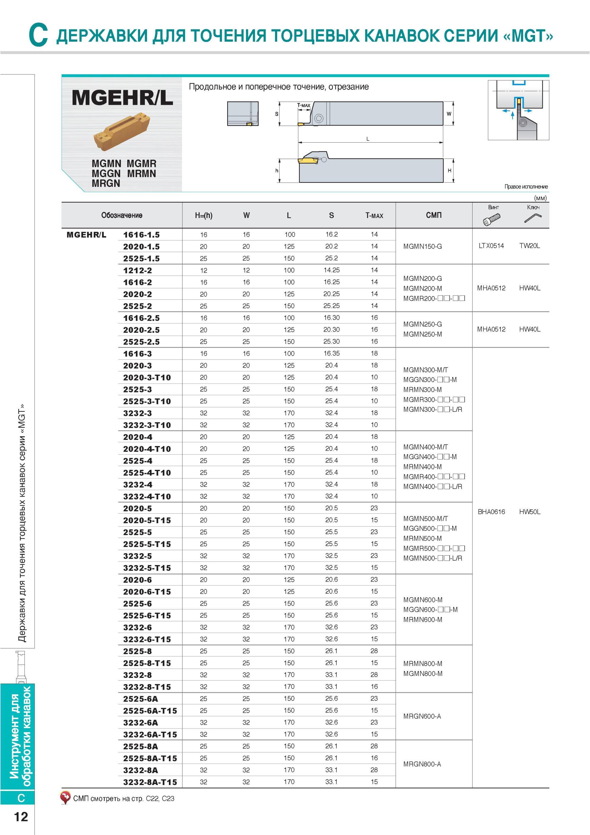The image size is (590, 835).
Task: Click the insert name 'MRMN600-M'
Action: (422, 619)
